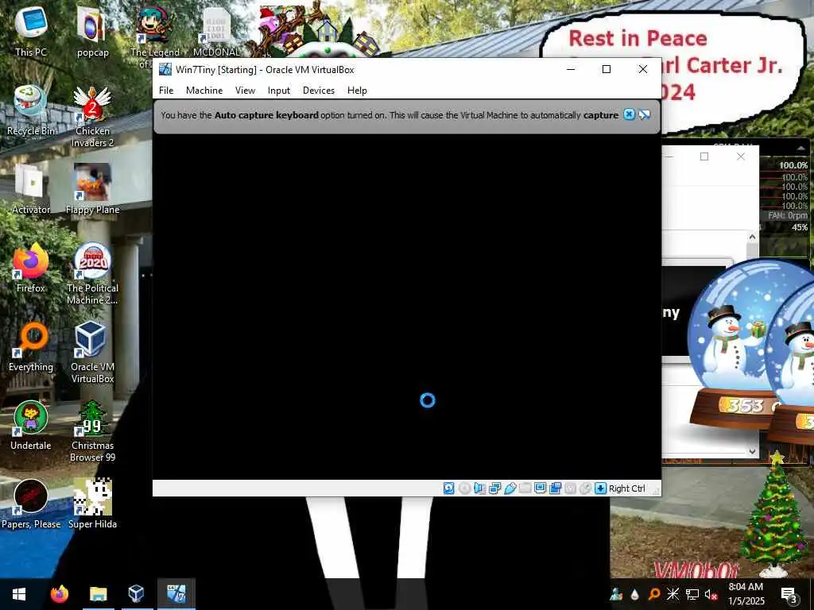
Task: Select the MCDONAL file icon
Action: point(216,31)
